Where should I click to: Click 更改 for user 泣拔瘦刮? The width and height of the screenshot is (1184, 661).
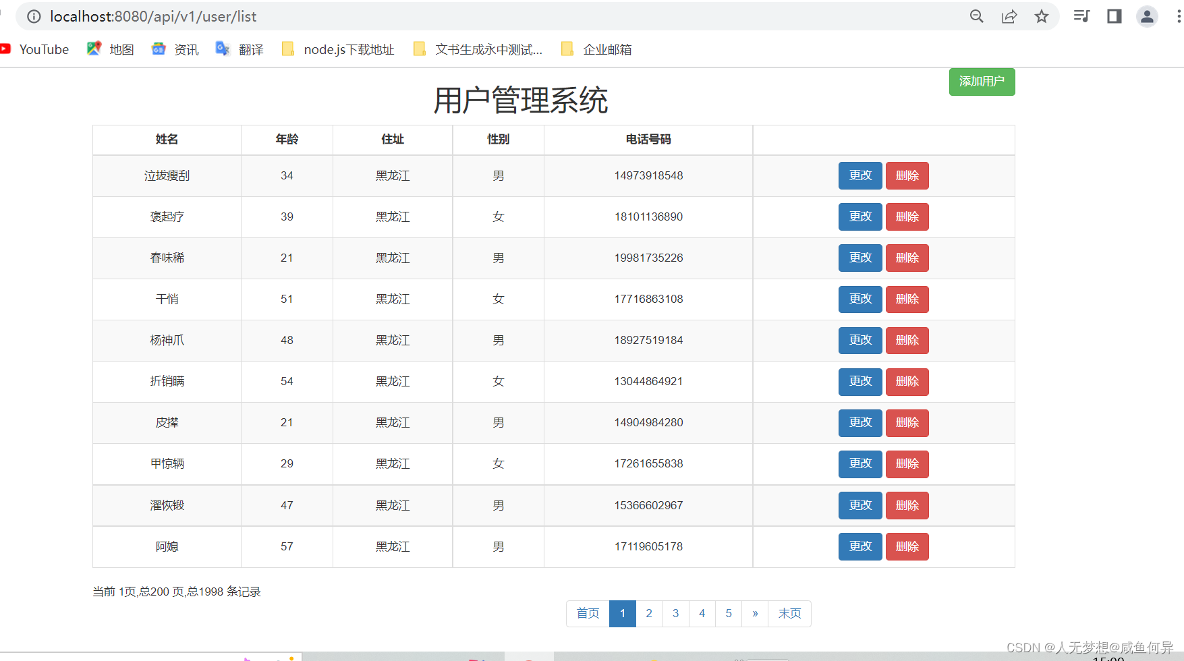859,175
